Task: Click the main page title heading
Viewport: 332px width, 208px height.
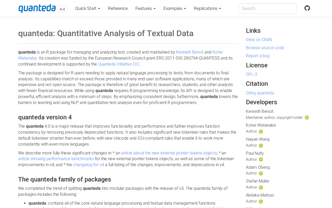Action: [106, 33]
